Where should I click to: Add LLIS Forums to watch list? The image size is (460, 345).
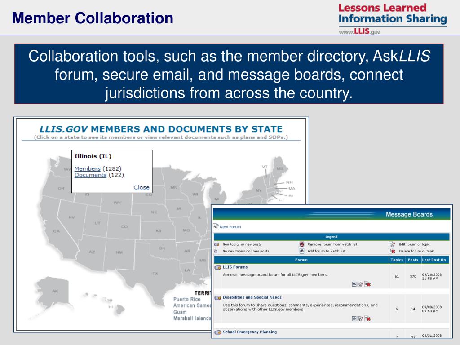click(x=354, y=284)
